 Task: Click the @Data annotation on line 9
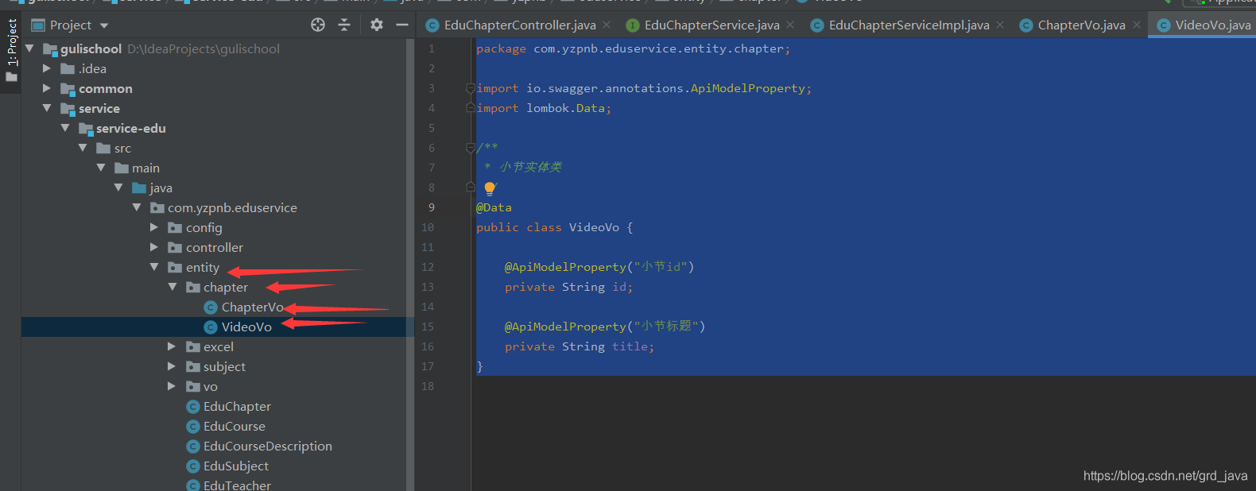click(494, 207)
